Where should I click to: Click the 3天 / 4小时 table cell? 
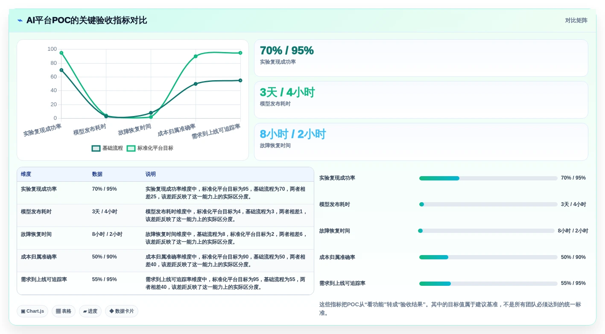[x=105, y=212]
